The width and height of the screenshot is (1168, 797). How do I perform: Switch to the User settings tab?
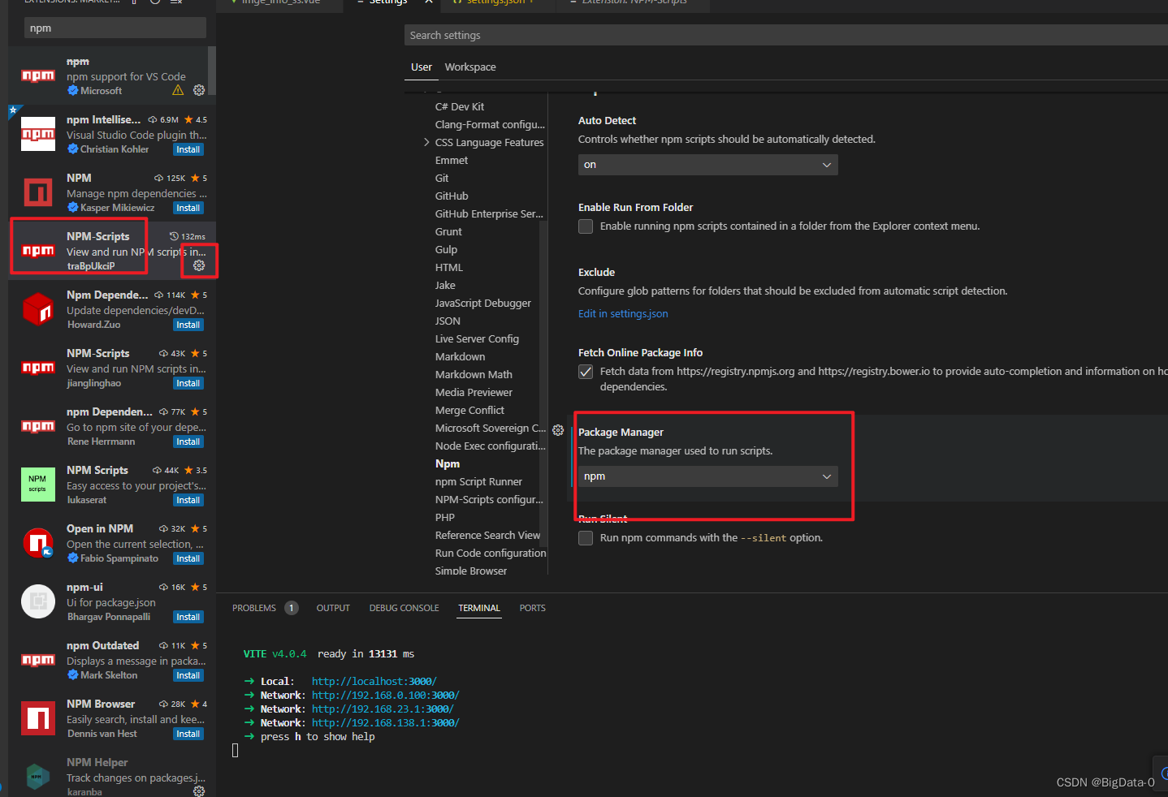[x=422, y=67]
